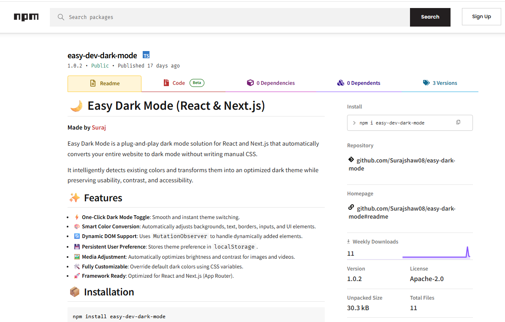Viewport: 505px width, 322px height.
Task: Click the git repository diamond icon
Action: [351, 160]
